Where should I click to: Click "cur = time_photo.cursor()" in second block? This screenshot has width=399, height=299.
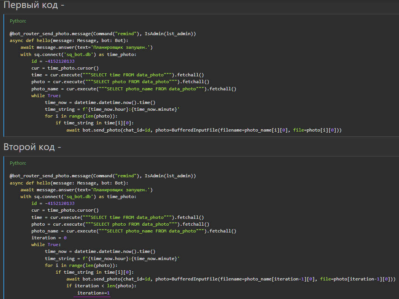[x=65, y=210]
